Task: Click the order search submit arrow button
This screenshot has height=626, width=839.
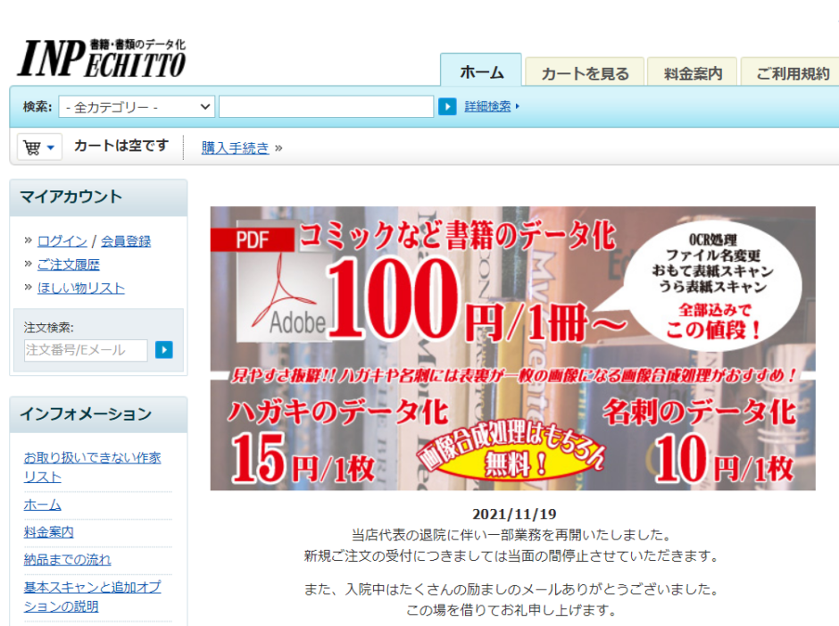Action: coord(164,350)
